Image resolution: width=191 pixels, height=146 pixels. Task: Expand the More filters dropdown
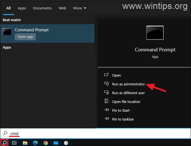pyautogui.click(x=80, y=8)
